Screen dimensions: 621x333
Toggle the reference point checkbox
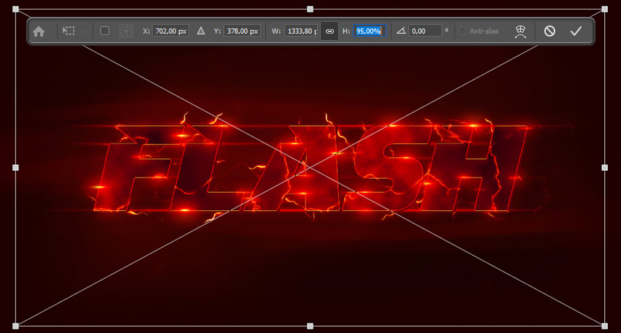104,31
